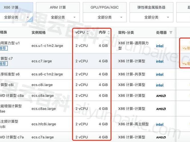
Task: Click AMD logo in ecs.c8ae.large row
Action: pyautogui.click(x=161, y=109)
